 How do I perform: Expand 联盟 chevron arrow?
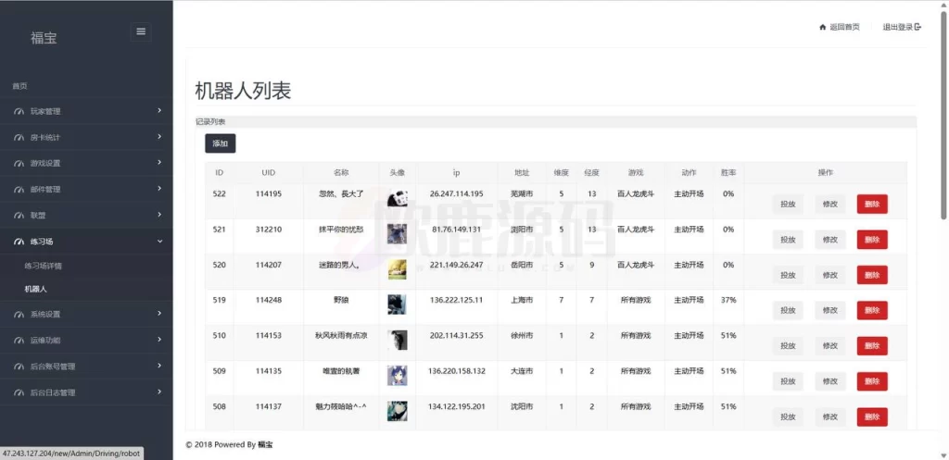tap(159, 215)
